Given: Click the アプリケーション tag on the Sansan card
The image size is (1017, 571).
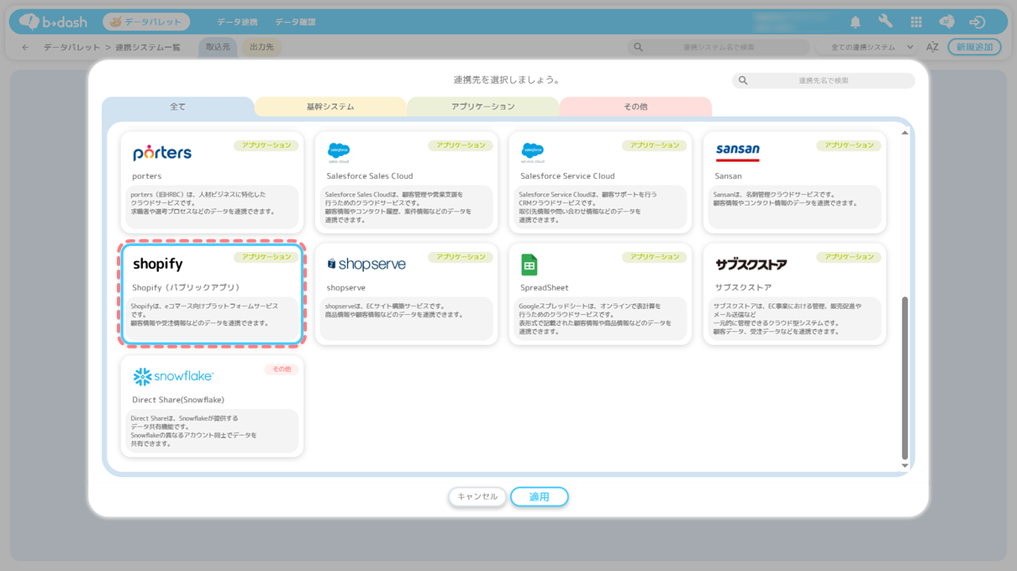Looking at the screenshot, I should [849, 146].
